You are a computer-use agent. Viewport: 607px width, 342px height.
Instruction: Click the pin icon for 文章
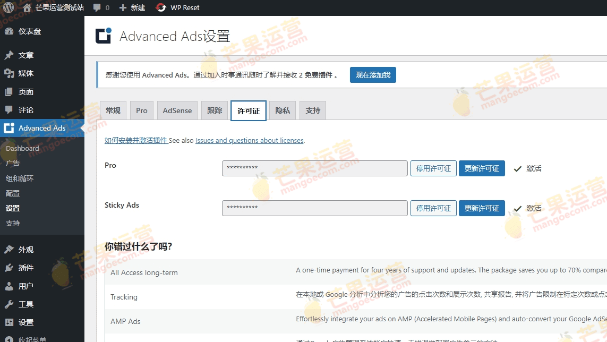point(9,55)
